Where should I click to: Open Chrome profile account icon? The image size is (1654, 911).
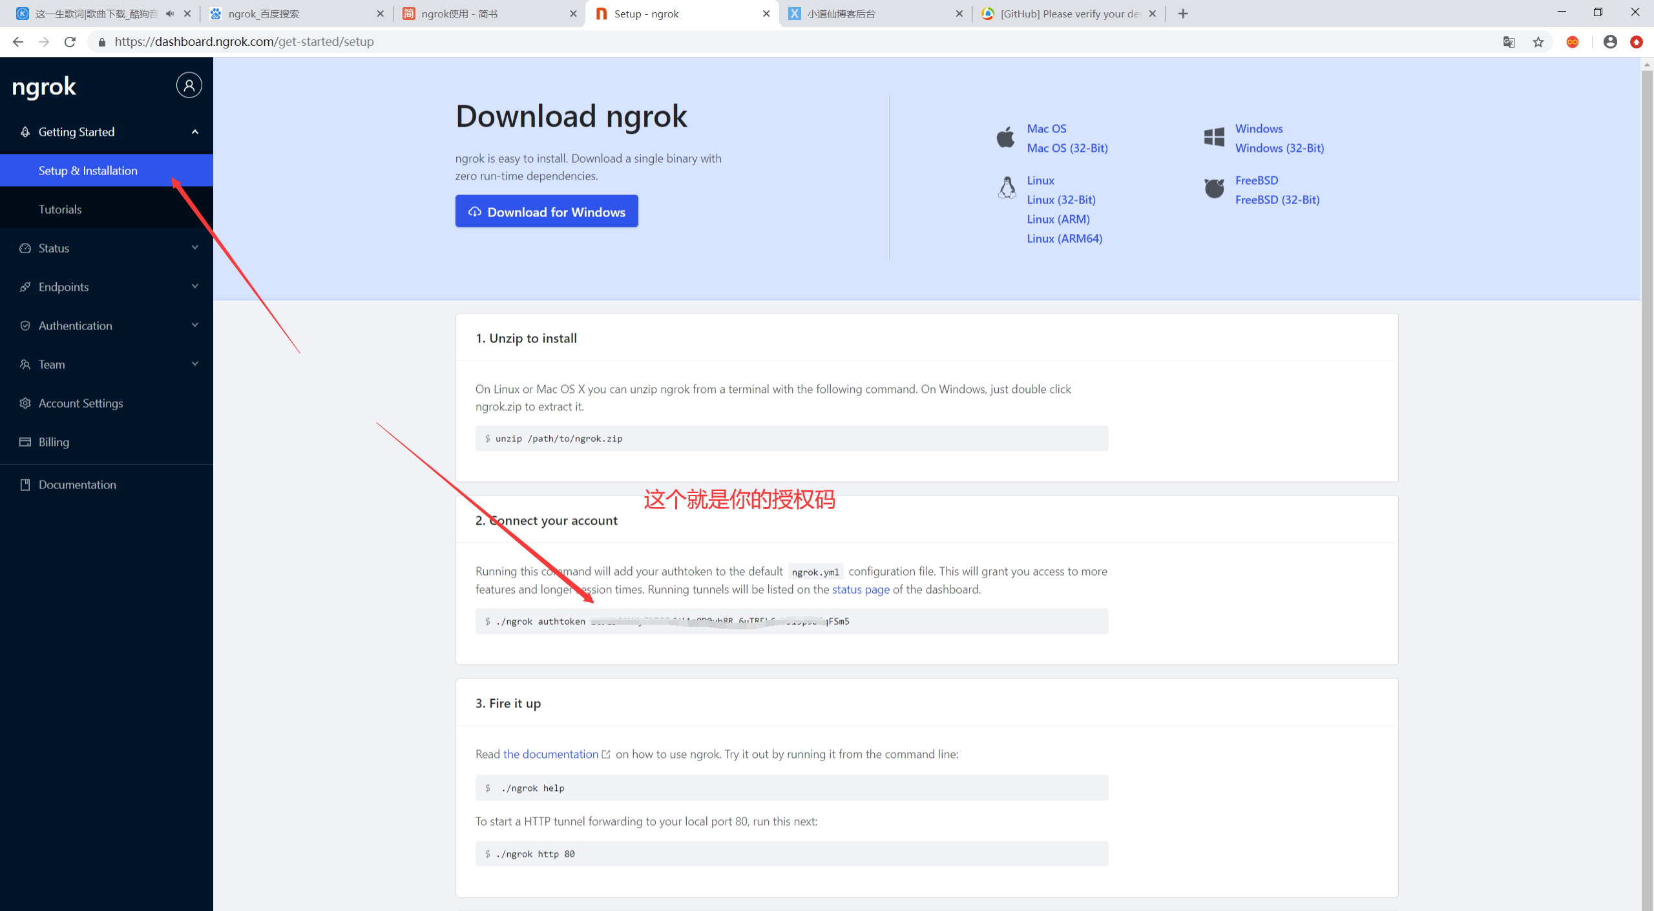point(1609,42)
